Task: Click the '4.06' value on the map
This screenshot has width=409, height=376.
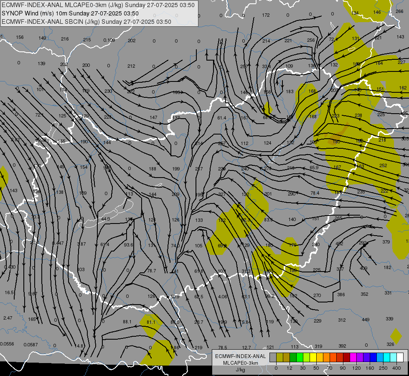Action: [x=223, y=297]
